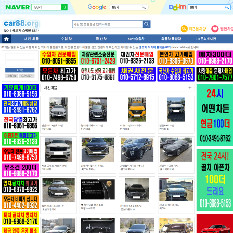233x233 pixels.
Task: Open 벤츠GLC 4모멧 19년 car thumbnail
Action: [x=58, y=110]
